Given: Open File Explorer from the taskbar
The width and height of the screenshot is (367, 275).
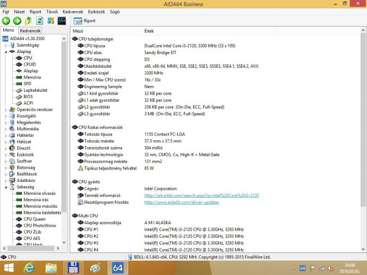Looking at the screenshot, I should click(51, 268).
